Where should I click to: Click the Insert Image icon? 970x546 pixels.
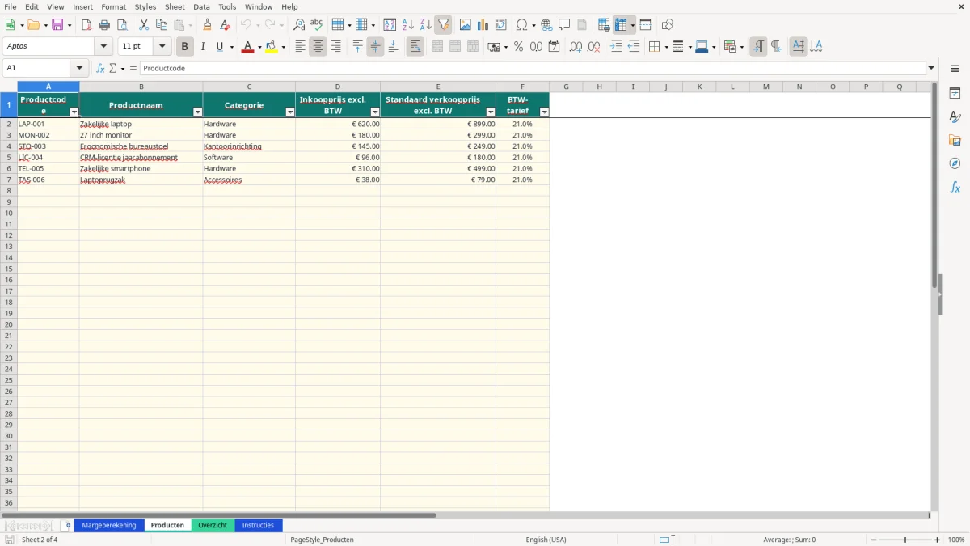(466, 25)
